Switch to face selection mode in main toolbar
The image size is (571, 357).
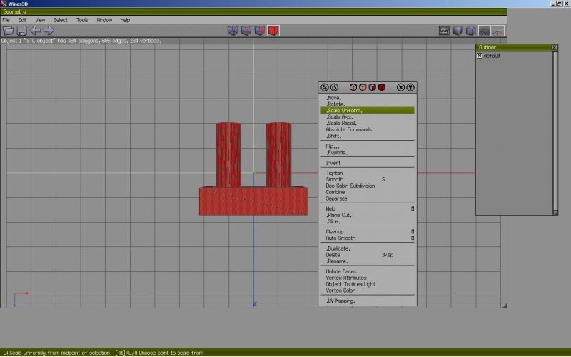click(260, 31)
